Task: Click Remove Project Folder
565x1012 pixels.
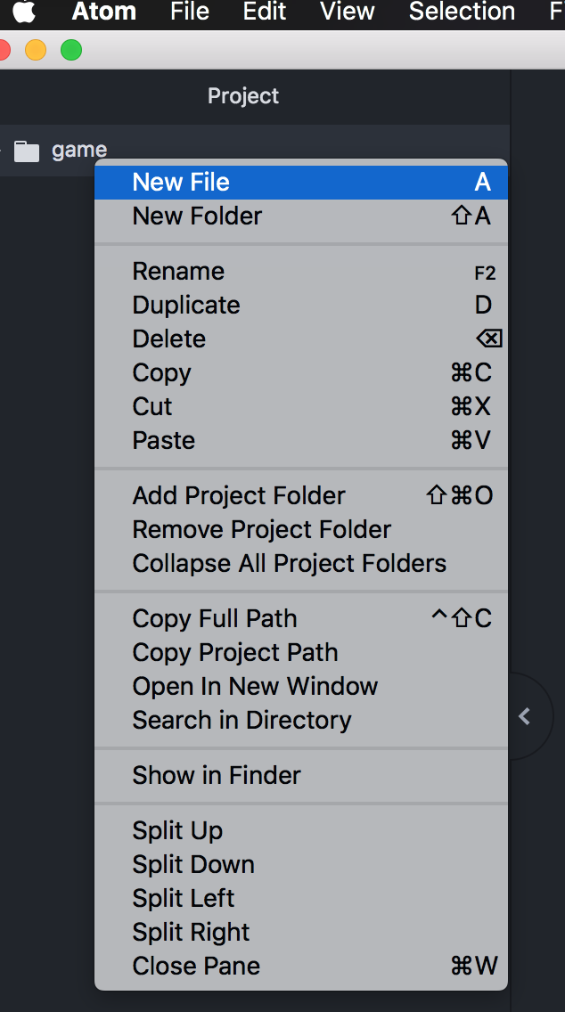Action: click(x=262, y=529)
